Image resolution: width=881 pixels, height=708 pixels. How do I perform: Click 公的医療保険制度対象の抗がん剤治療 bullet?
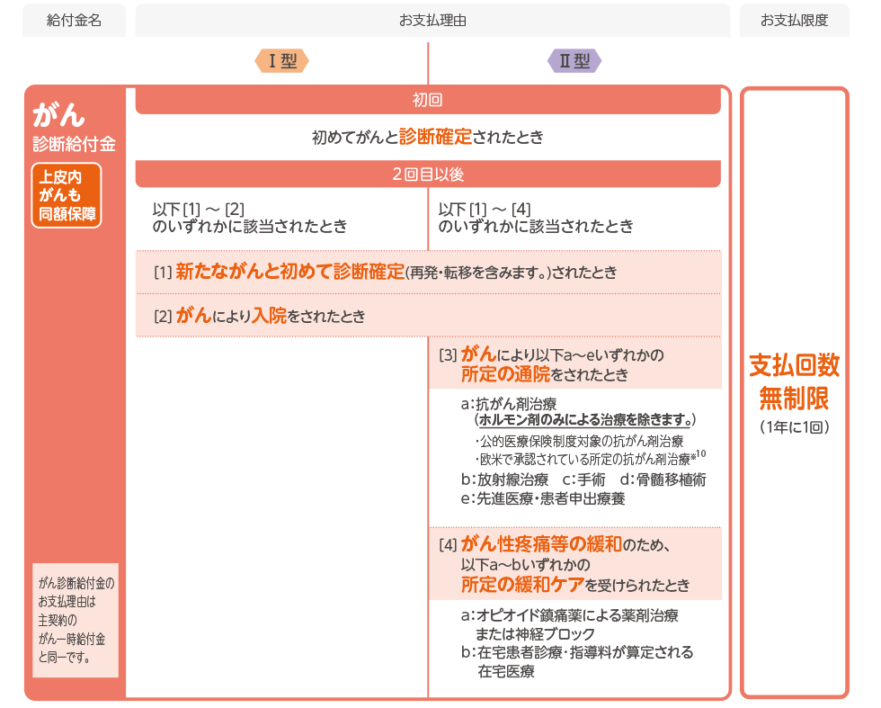click(x=579, y=441)
